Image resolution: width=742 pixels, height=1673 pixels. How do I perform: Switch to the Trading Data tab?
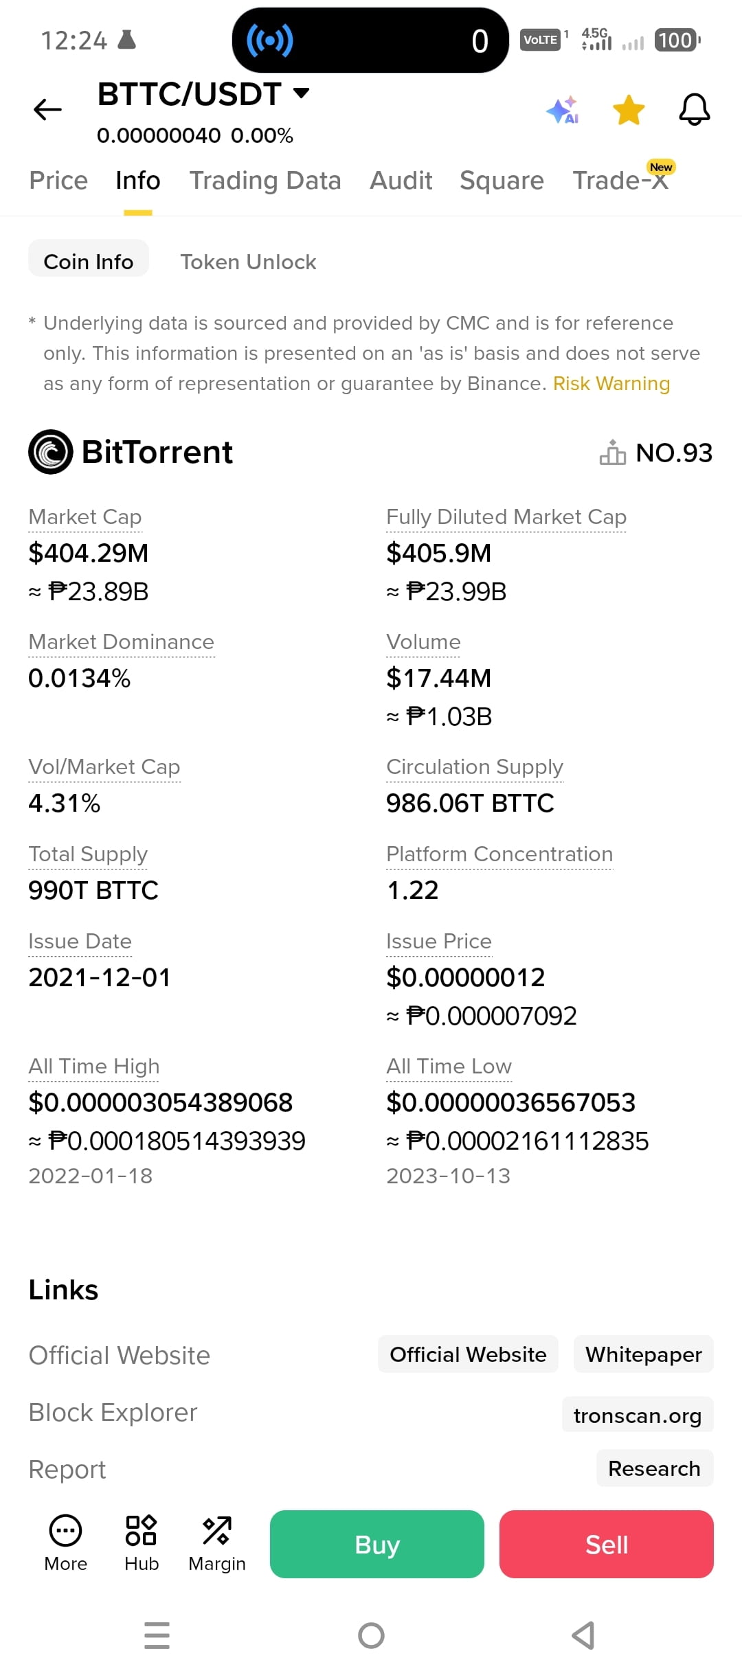(x=265, y=181)
